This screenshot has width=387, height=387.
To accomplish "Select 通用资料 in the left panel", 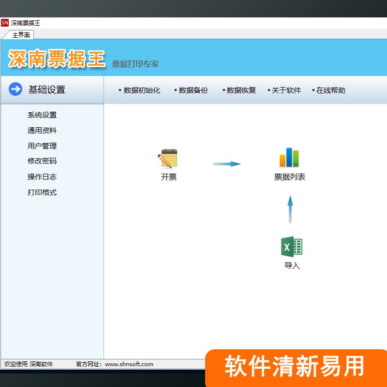I will tap(42, 131).
